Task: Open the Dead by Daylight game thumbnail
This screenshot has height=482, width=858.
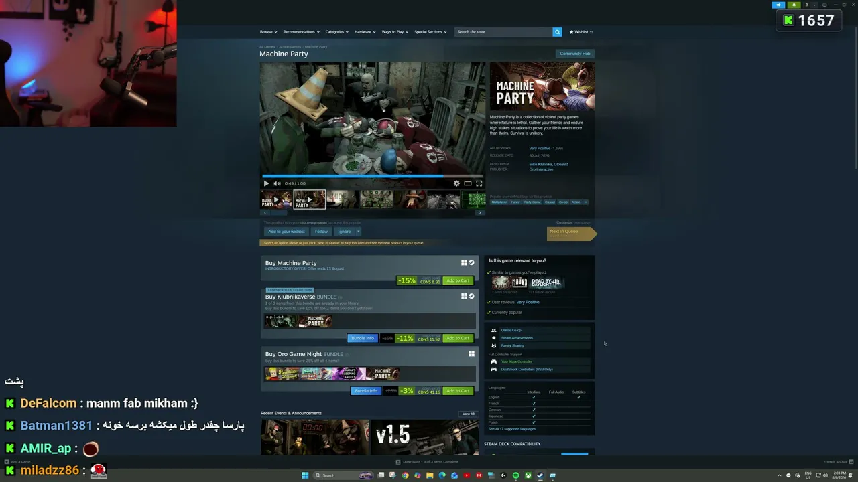Action: pos(545,283)
